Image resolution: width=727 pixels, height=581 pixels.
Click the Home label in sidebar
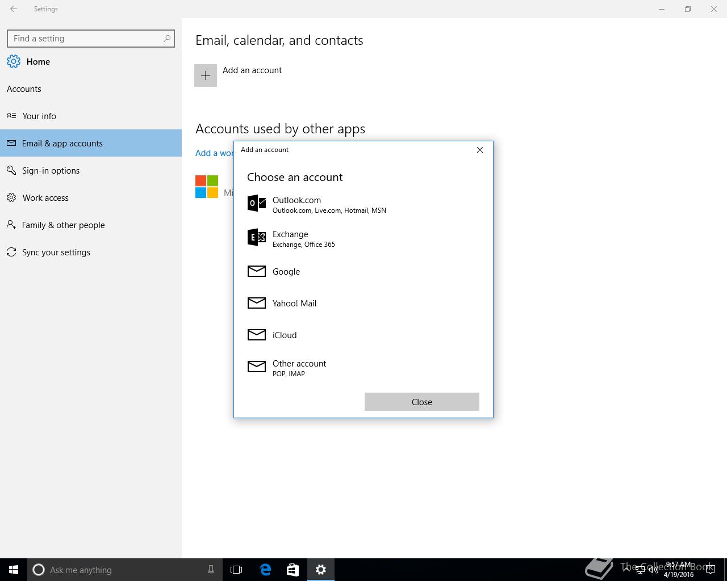38,62
